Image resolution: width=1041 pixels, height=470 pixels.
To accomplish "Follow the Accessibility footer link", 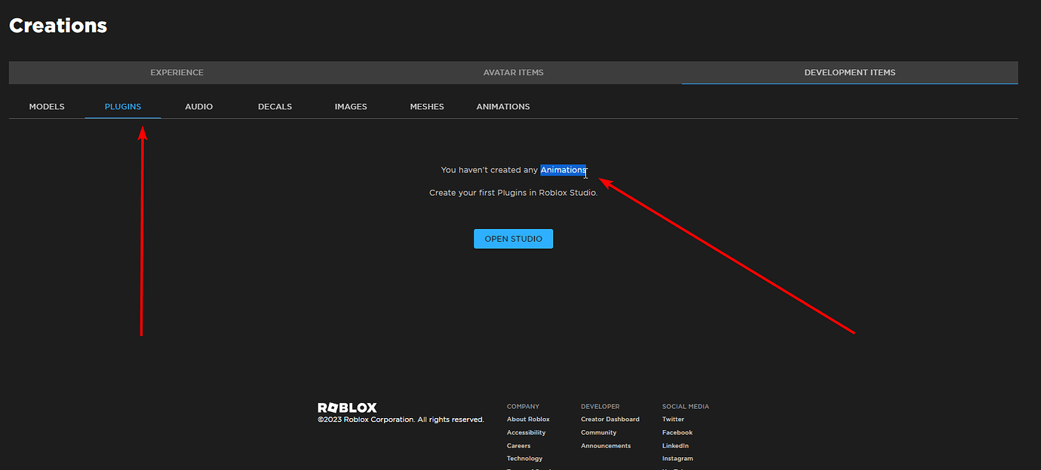I will click(527, 432).
